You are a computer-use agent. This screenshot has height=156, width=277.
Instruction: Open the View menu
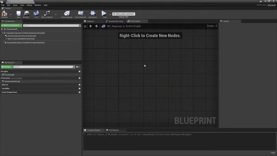click(x=22, y=5)
